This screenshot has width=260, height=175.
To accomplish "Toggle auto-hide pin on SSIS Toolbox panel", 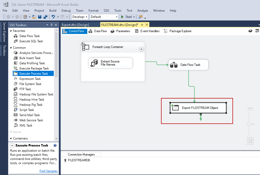I will click(x=51, y=25).
